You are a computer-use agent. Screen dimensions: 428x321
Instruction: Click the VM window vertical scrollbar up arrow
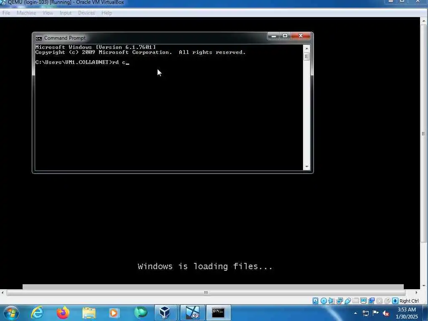[424, 21]
